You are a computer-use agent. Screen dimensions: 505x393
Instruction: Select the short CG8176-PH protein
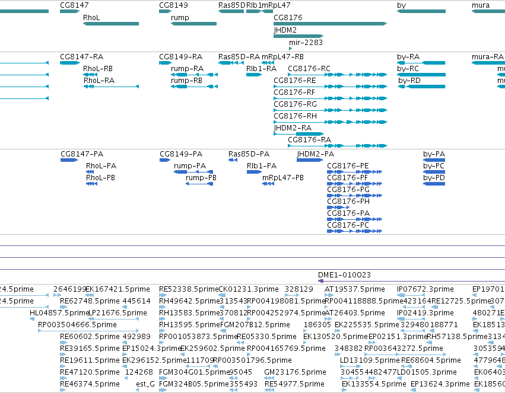coord(338,207)
